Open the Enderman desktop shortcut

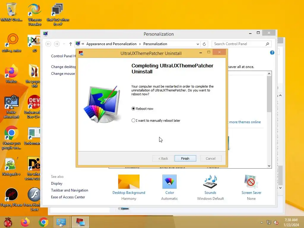[x=33, y=136]
